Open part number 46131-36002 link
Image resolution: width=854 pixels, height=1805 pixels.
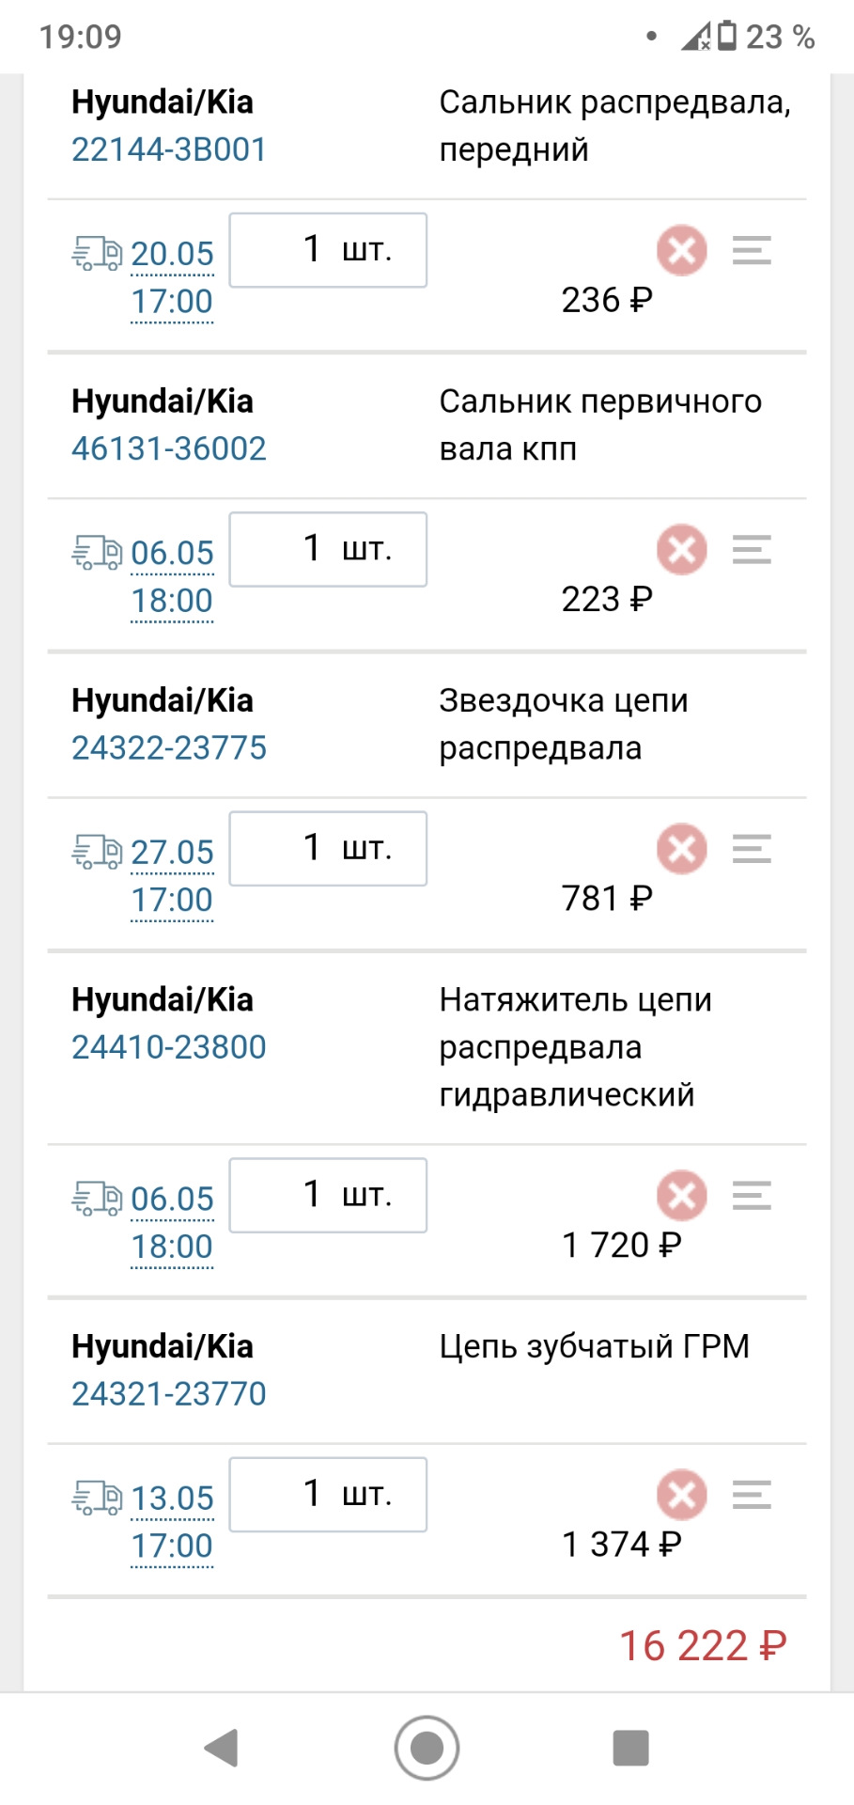click(169, 448)
